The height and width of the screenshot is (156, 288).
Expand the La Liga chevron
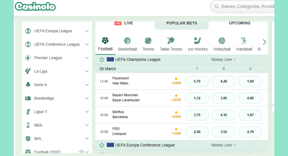[x=87, y=71]
